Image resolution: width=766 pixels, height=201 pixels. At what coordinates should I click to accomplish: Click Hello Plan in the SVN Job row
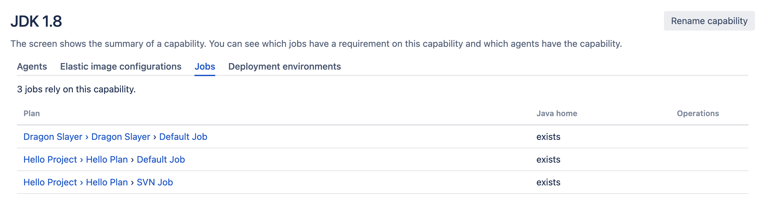coord(107,182)
